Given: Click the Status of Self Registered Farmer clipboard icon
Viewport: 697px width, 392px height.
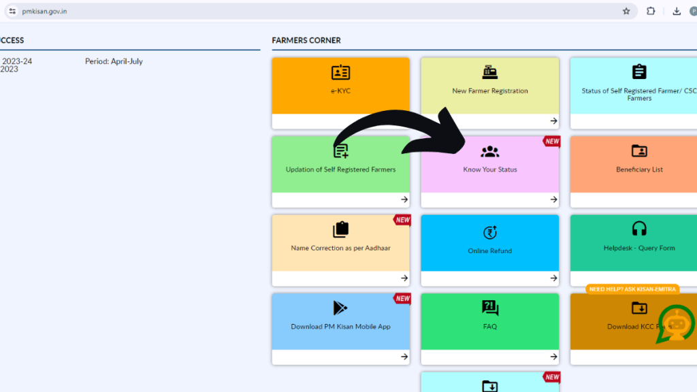Looking at the screenshot, I should click(639, 71).
